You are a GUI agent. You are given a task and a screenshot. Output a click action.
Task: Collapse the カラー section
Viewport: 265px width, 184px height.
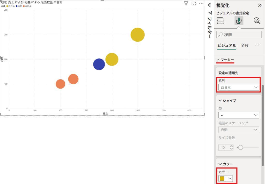225,164
